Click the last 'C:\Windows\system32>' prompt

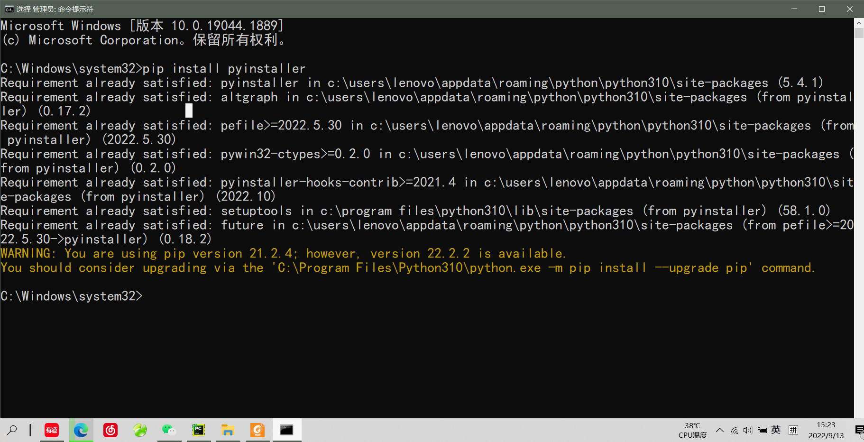pos(71,296)
